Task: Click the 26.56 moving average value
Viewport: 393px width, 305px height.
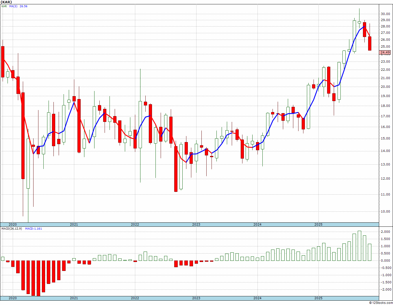Action: click(23, 6)
